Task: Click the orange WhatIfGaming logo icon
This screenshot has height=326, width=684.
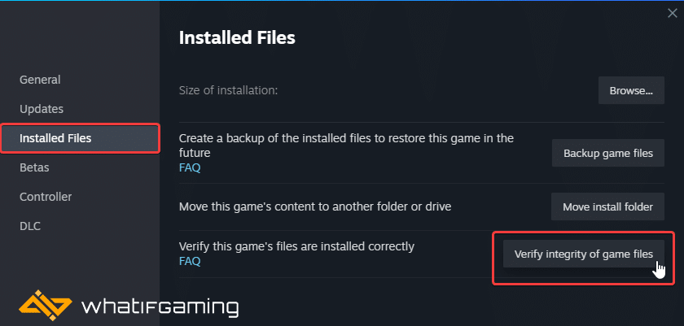Action: point(42,306)
